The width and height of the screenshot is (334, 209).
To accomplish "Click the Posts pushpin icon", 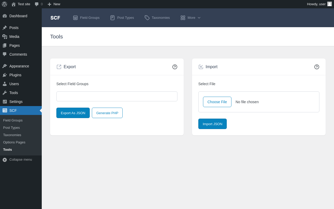I will (5, 28).
